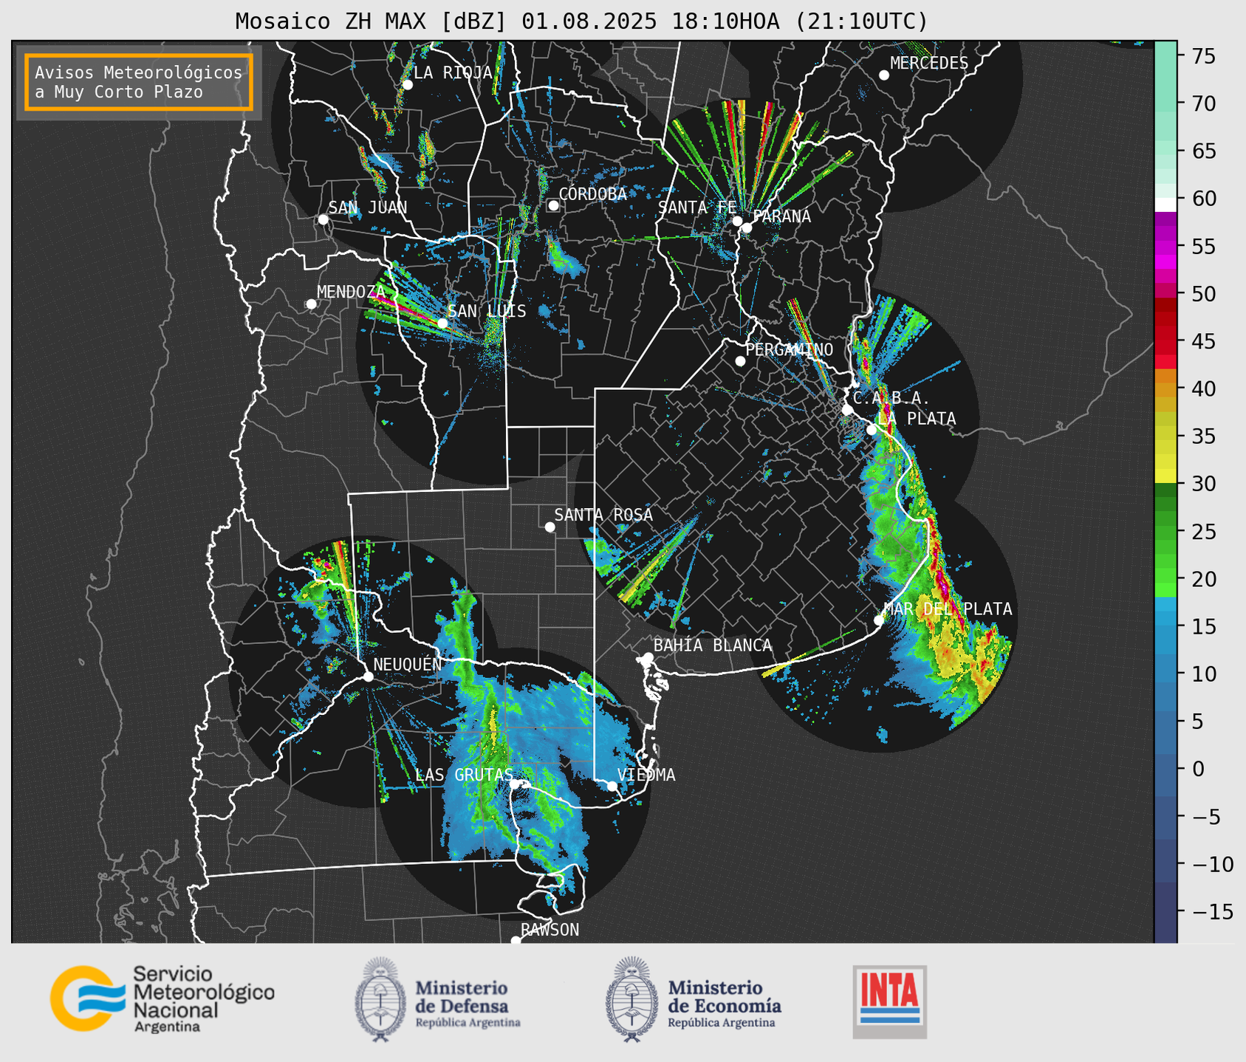1246x1062 pixels.
Task: Click the 75 dBZ label on color scale
Action: click(x=1202, y=56)
